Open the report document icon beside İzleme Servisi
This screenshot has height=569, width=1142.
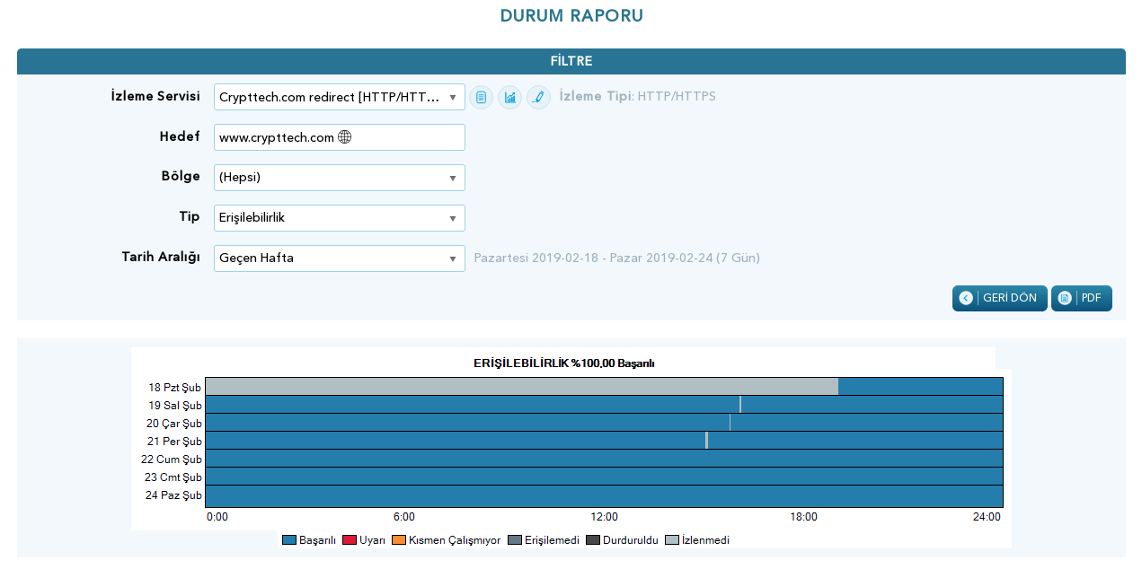481,97
